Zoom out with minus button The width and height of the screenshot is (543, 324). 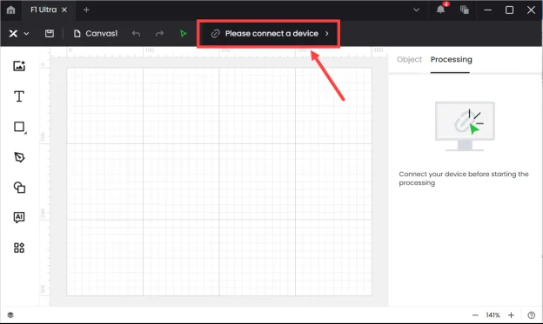pyautogui.click(x=475, y=315)
